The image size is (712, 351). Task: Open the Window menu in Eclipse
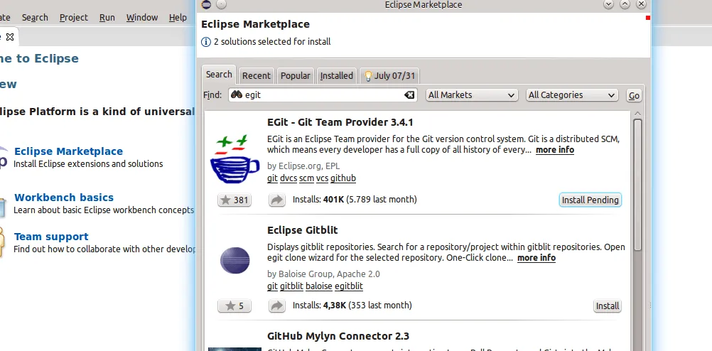[x=142, y=18]
